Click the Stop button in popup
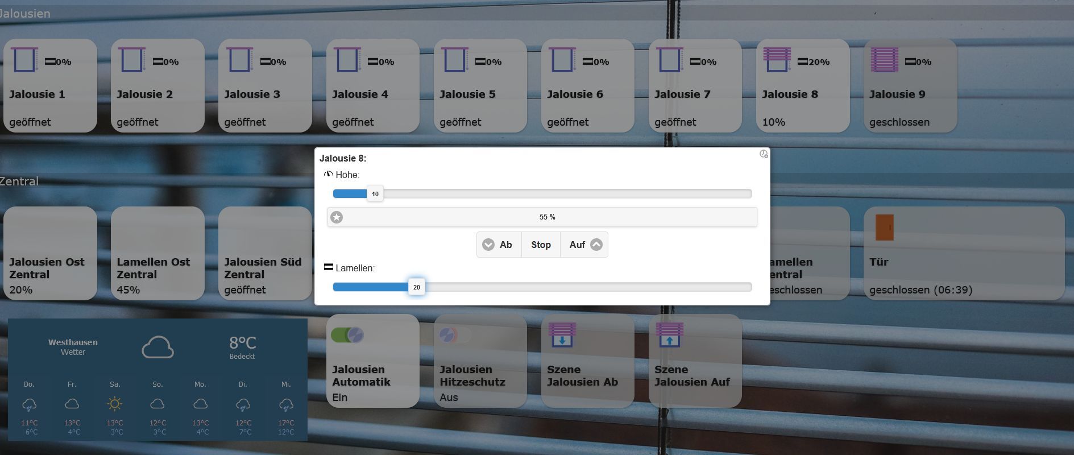1074x455 pixels. [x=541, y=245]
